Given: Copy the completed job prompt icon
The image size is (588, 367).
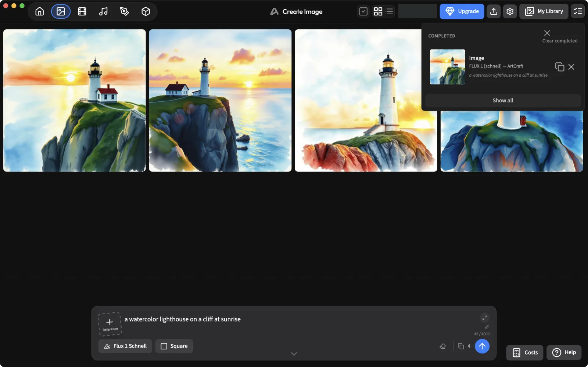Looking at the screenshot, I should (x=559, y=67).
